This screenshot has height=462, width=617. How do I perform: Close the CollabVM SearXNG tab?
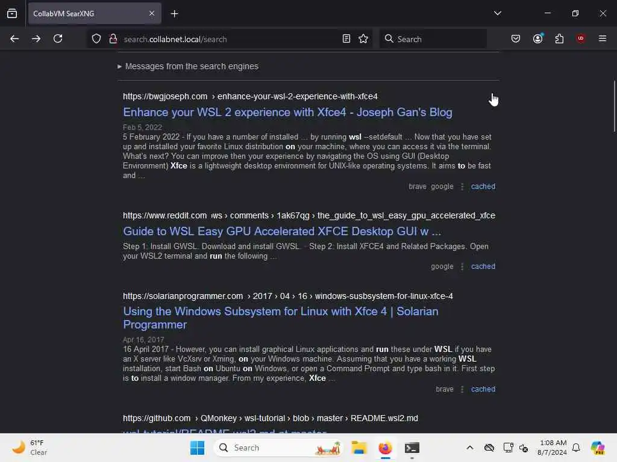pos(151,13)
